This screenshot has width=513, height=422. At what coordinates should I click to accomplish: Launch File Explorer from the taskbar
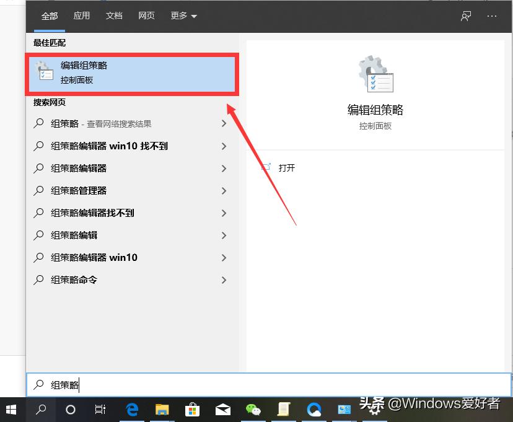pyautogui.click(x=162, y=410)
